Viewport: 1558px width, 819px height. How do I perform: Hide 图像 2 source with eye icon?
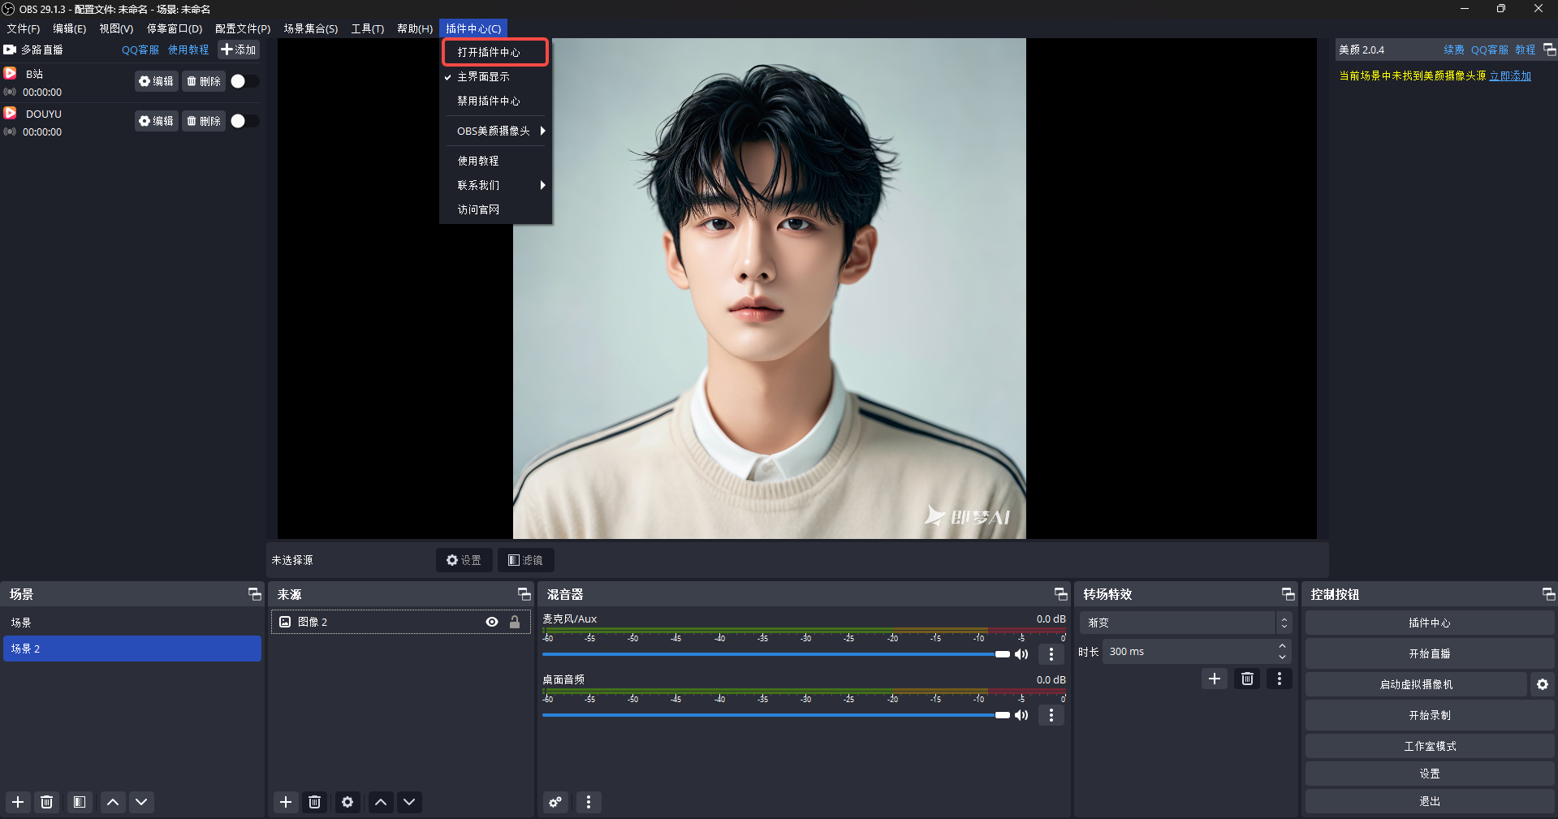[492, 622]
